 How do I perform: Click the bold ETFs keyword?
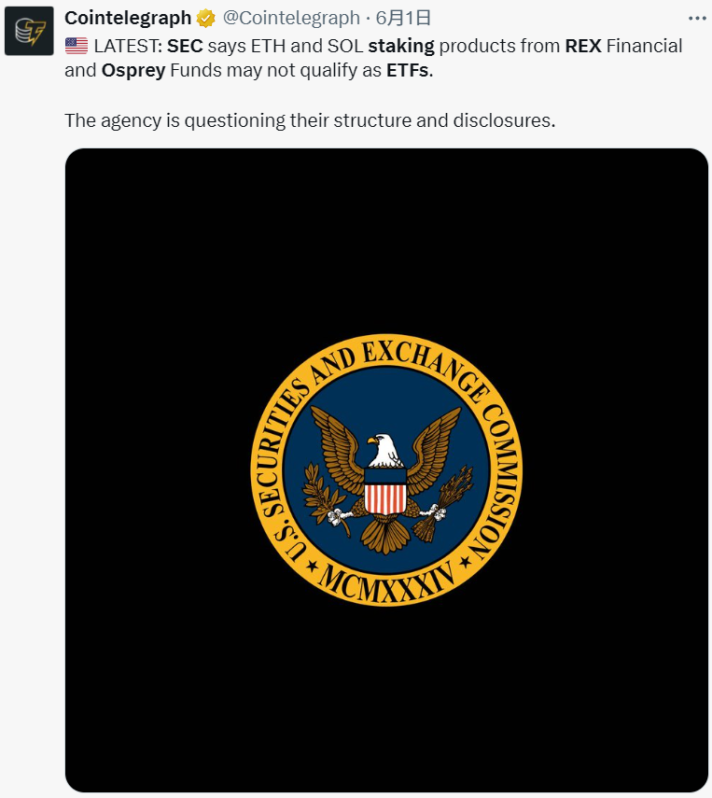(409, 70)
